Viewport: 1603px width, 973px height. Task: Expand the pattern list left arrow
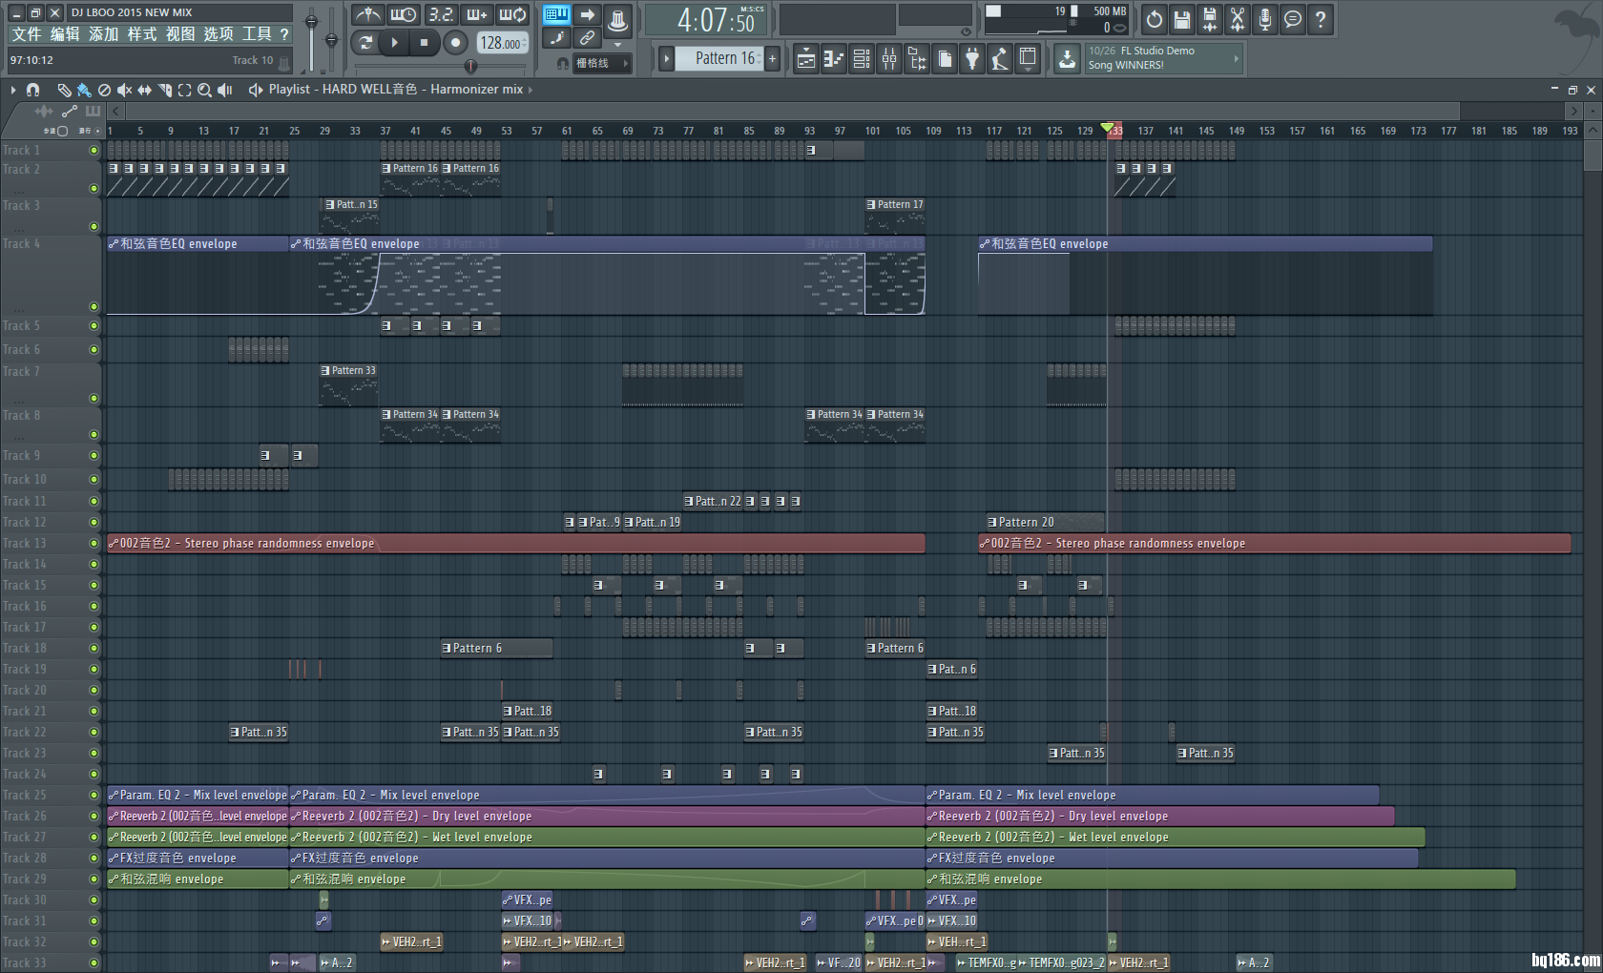666,58
